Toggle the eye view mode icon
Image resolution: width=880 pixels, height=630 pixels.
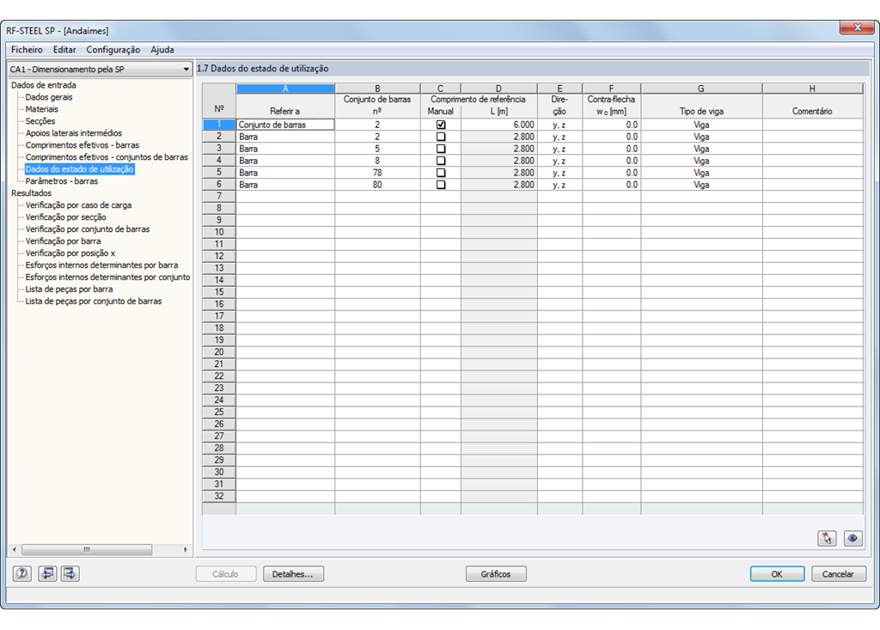[x=852, y=539]
